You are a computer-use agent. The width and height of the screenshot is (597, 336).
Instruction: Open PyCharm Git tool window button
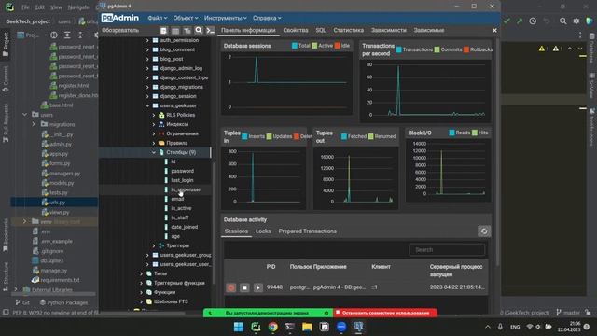pos(22,302)
